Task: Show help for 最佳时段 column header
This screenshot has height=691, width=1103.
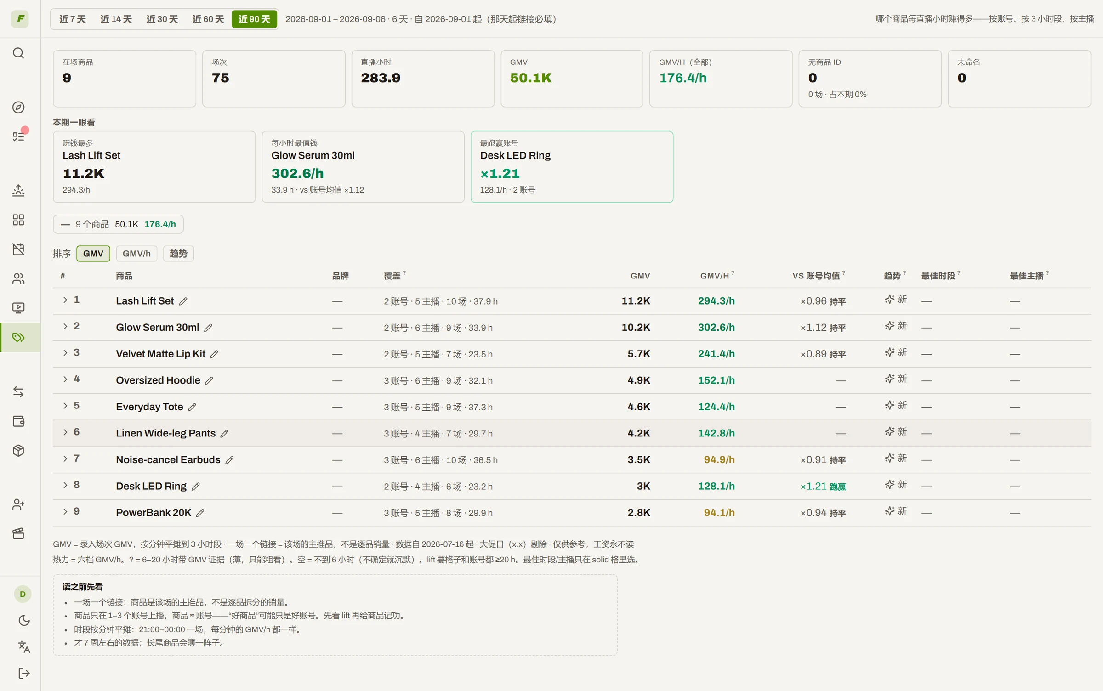Action: [x=959, y=273]
